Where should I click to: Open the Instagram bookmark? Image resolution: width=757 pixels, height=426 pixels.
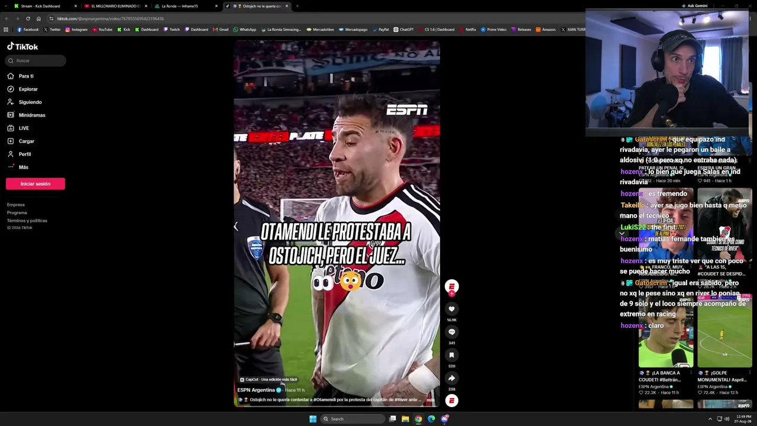76,30
